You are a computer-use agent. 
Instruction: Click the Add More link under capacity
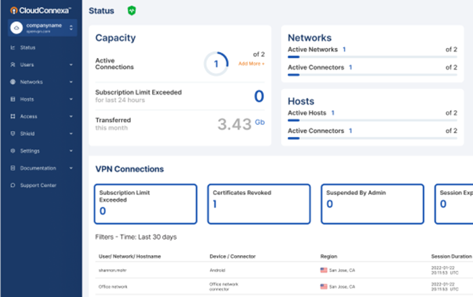[x=251, y=63]
